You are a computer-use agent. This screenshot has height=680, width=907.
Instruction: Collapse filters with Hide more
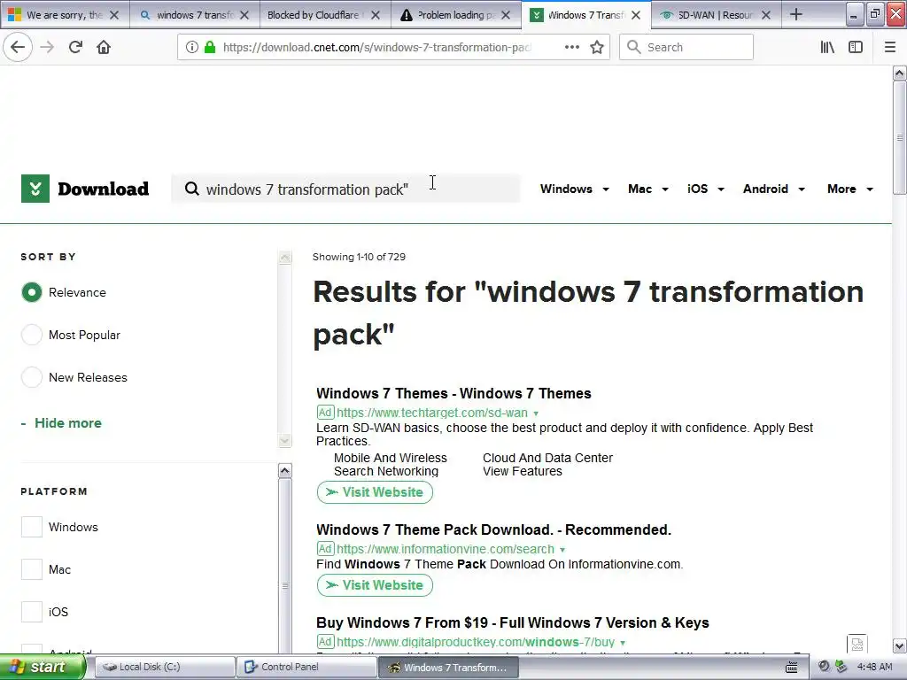[61, 423]
